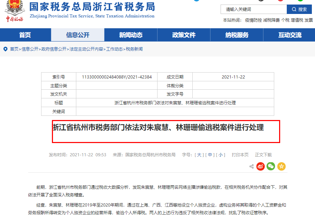Click source 国家税务总局杭州市税务局
Image resolution: width=315 pixels, height=217 pixels.
pos(150,155)
